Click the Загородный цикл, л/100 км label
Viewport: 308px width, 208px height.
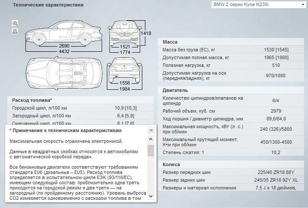click(x=42, y=116)
